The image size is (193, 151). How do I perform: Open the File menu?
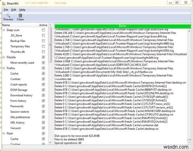(x=6, y=10)
